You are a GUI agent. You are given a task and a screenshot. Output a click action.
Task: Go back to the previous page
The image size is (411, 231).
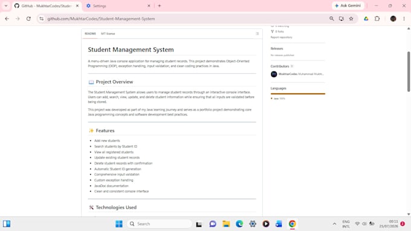7,19
